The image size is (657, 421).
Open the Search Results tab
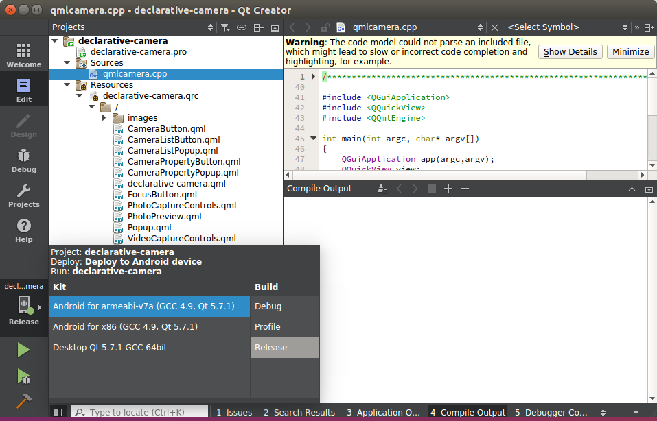(x=299, y=413)
